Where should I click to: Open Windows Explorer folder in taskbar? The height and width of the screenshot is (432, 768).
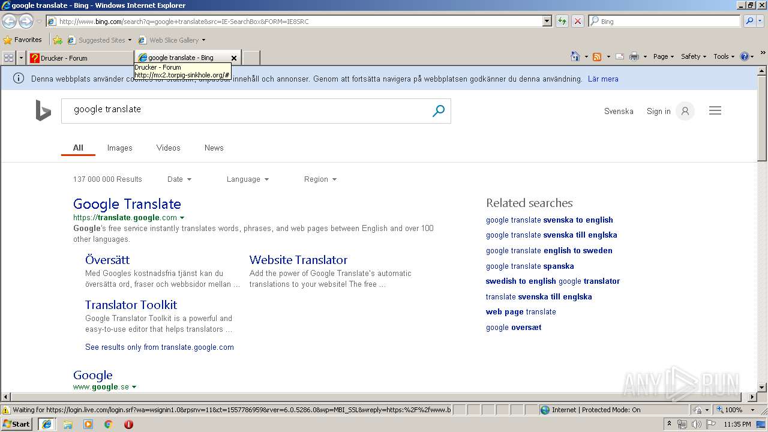tap(68, 424)
